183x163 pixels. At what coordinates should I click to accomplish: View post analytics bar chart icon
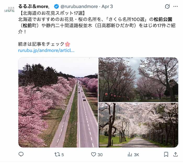pos(130,154)
